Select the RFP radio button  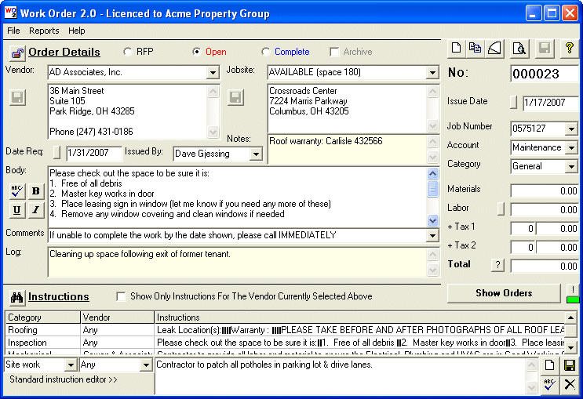pos(128,52)
